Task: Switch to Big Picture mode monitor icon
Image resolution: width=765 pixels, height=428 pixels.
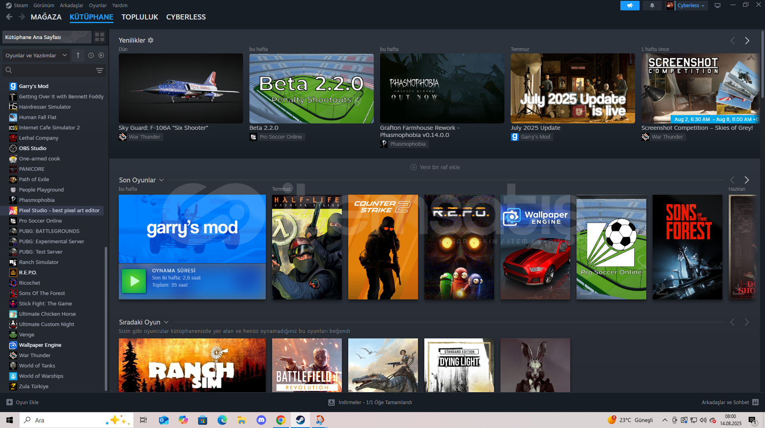Action: pos(718,6)
